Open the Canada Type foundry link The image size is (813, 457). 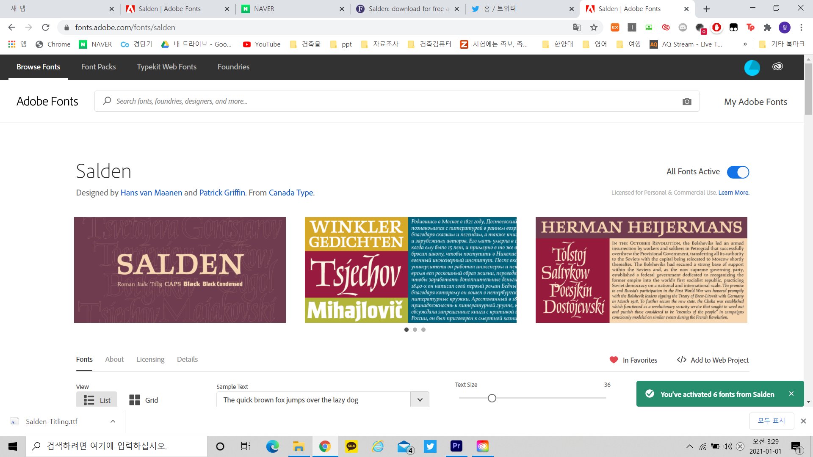291,193
